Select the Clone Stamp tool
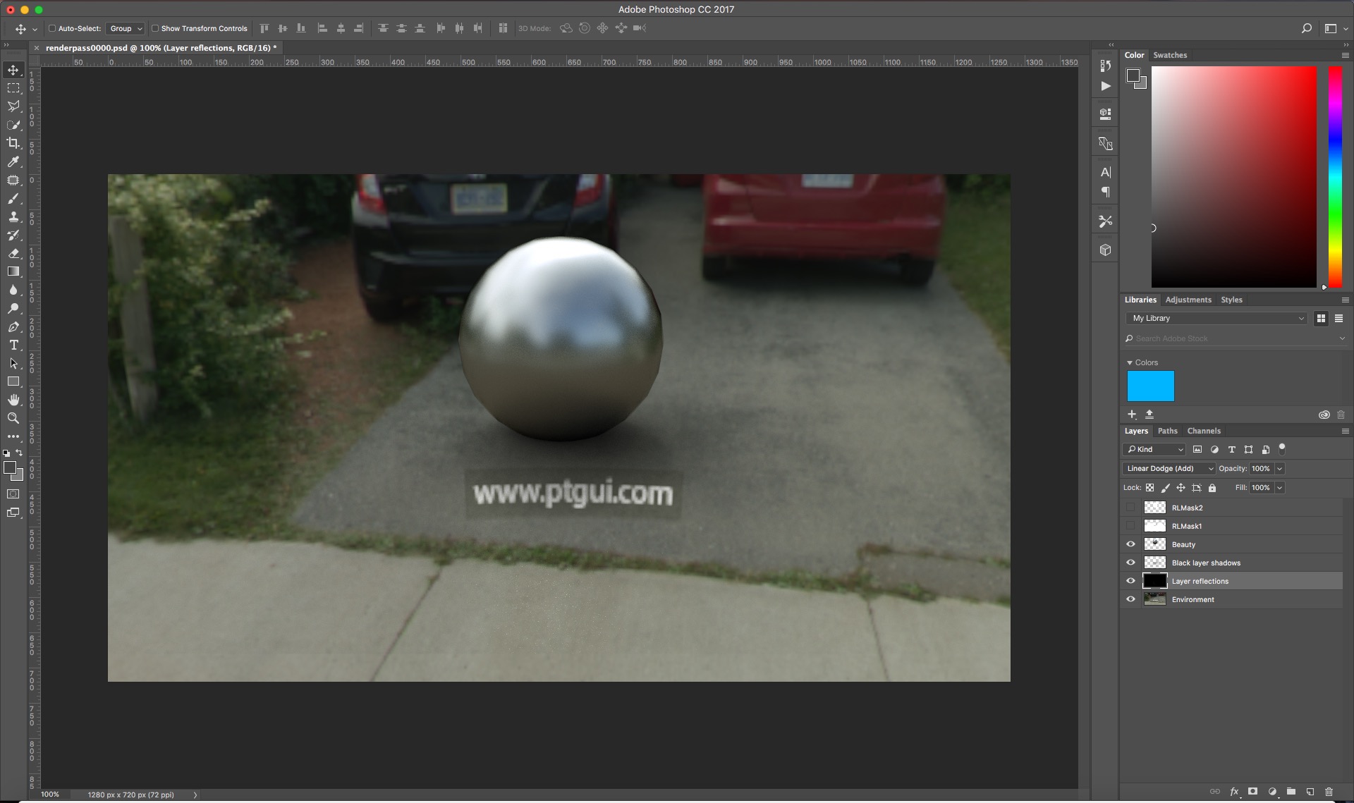The image size is (1354, 803). [x=13, y=217]
